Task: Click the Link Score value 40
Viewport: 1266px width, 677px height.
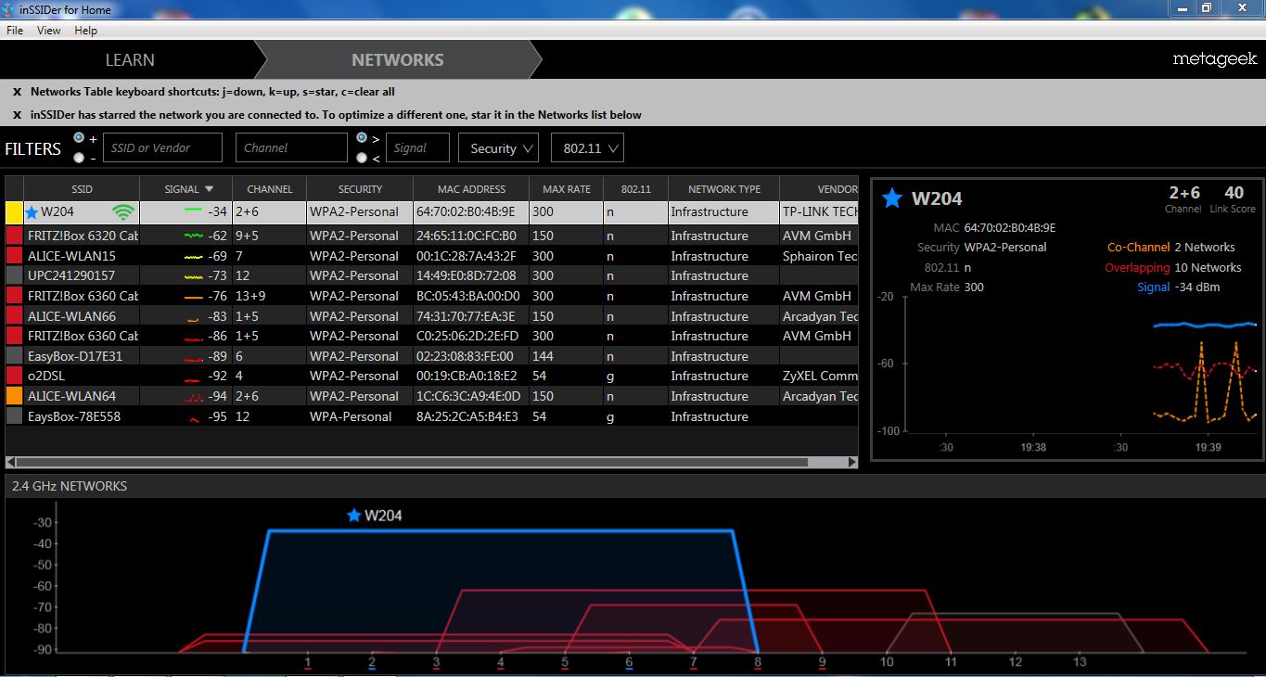Action: pos(1234,193)
